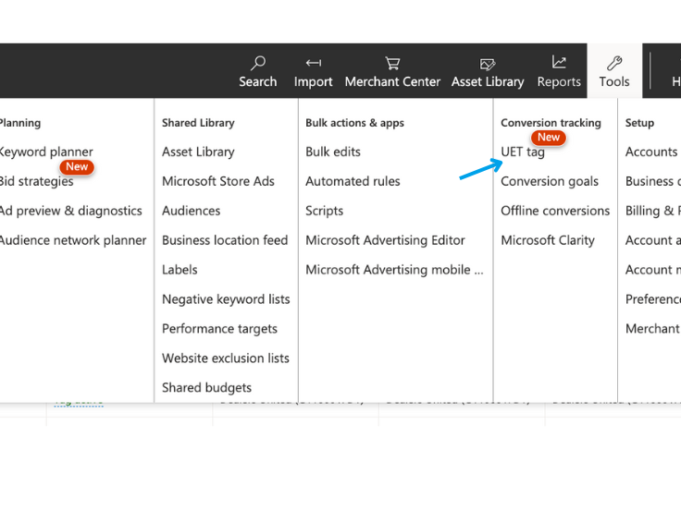
Task: Open Bid strategies
Action: [36, 181]
